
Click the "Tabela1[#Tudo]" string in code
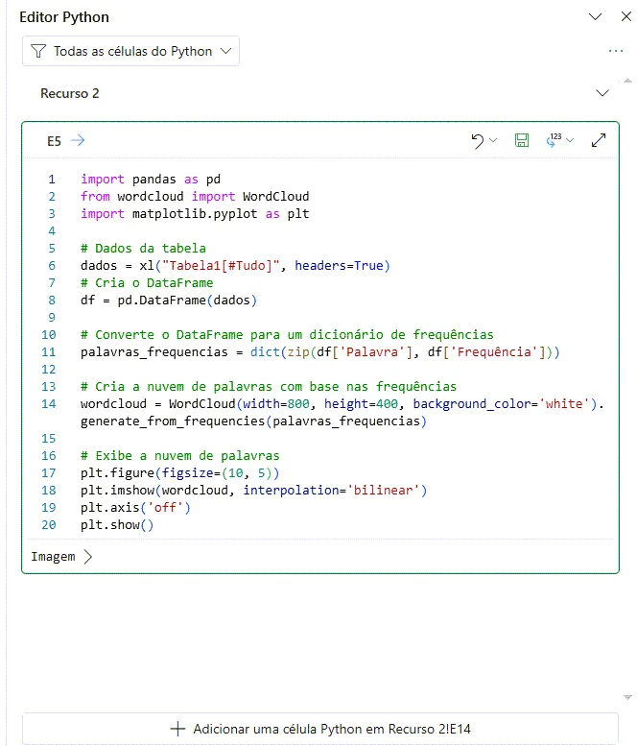coord(221,266)
